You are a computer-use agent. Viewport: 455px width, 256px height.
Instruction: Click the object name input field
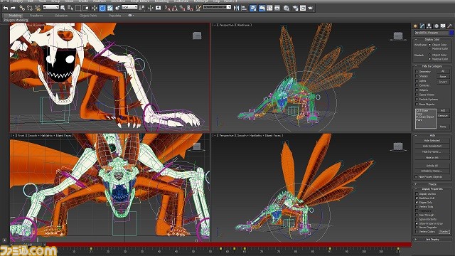431,33
